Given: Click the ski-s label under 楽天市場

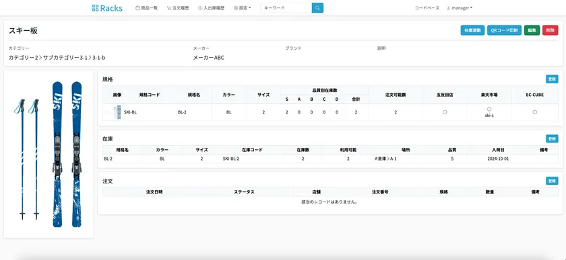Looking at the screenshot, I should tap(489, 116).
